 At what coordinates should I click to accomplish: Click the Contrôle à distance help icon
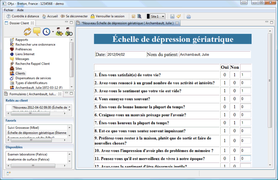tap(8, 16)
